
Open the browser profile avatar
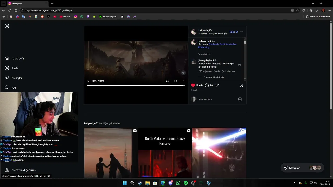point(323,10)
